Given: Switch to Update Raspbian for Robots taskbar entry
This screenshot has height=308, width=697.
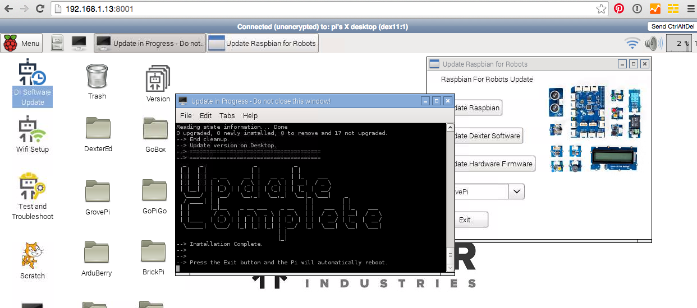Looking at the screenshot, I should coord(263,43).
